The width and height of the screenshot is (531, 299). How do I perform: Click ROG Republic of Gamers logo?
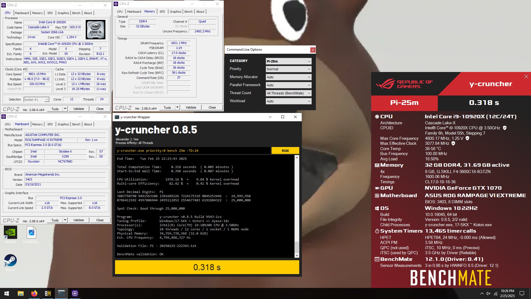404,84
